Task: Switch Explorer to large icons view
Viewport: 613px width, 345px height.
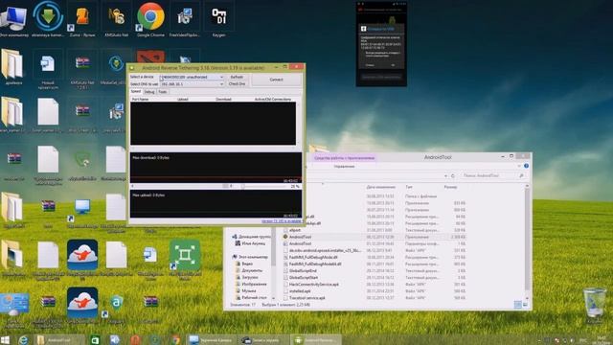Action: point(525,305)
